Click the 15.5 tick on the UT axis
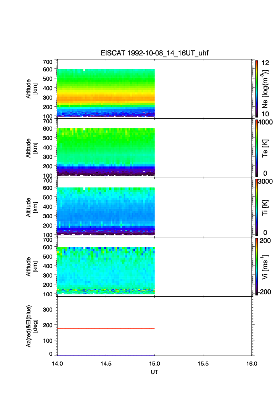 [203, 363]
